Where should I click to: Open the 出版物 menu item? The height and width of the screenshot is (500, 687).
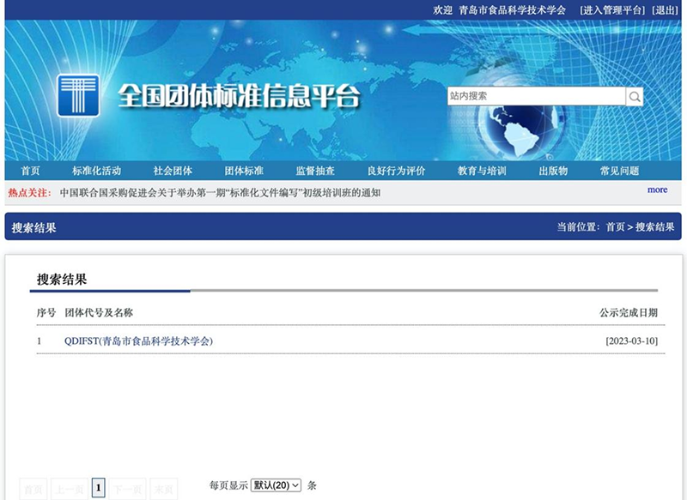(x=553, y=171)
